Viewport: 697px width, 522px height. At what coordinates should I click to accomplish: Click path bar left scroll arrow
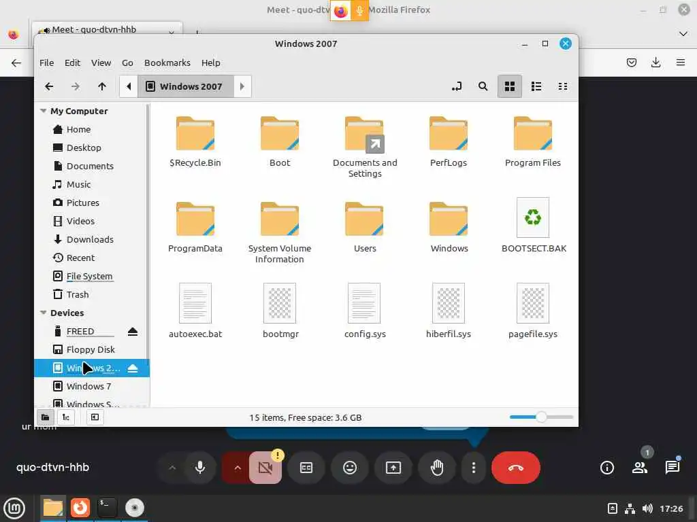129,86
